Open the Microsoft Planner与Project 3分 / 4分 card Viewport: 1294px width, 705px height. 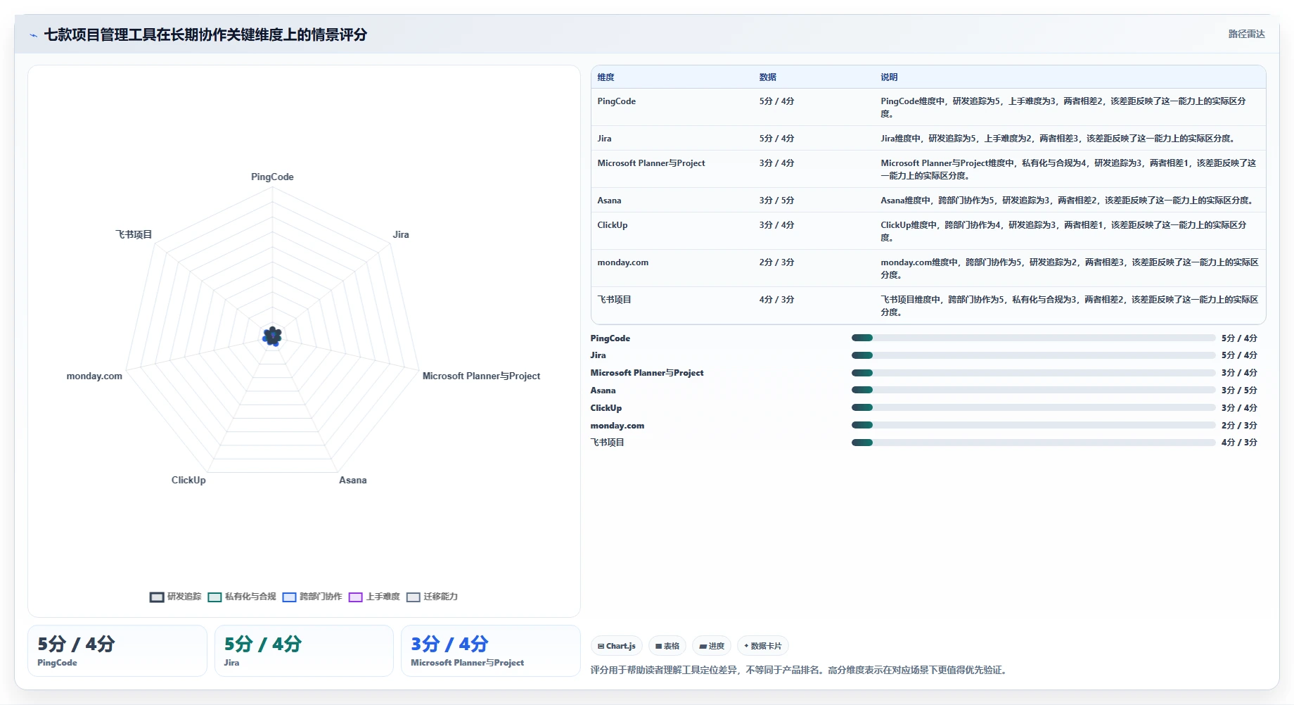[490, 651]
